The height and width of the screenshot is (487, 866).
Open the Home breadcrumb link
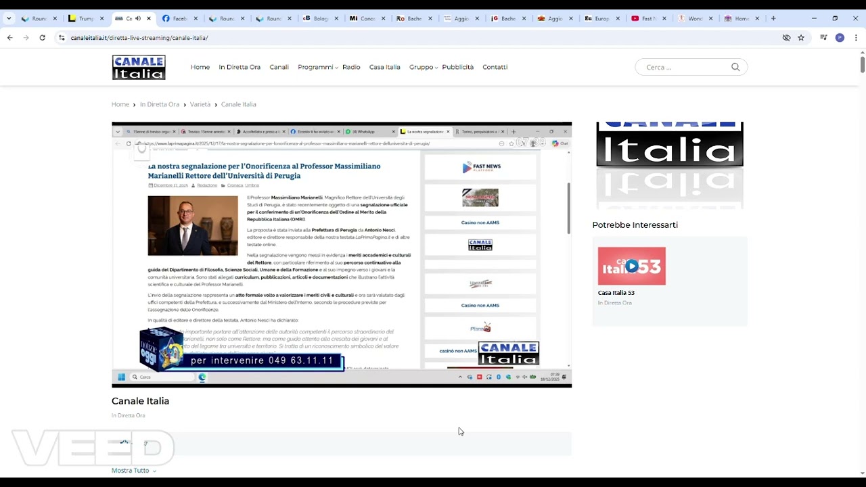click(x=120, y=104)
